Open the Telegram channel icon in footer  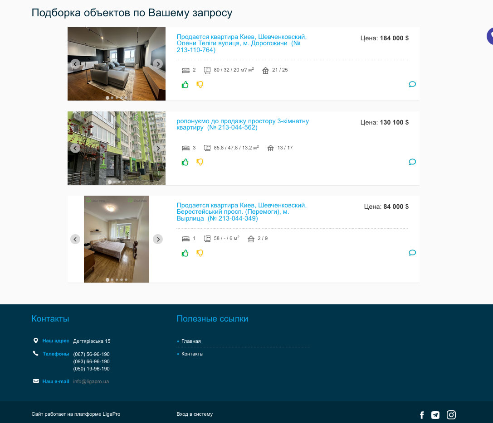tap(435, 415)
